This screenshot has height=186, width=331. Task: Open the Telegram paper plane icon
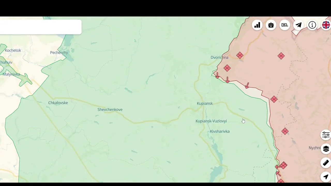tap(298, 25)
